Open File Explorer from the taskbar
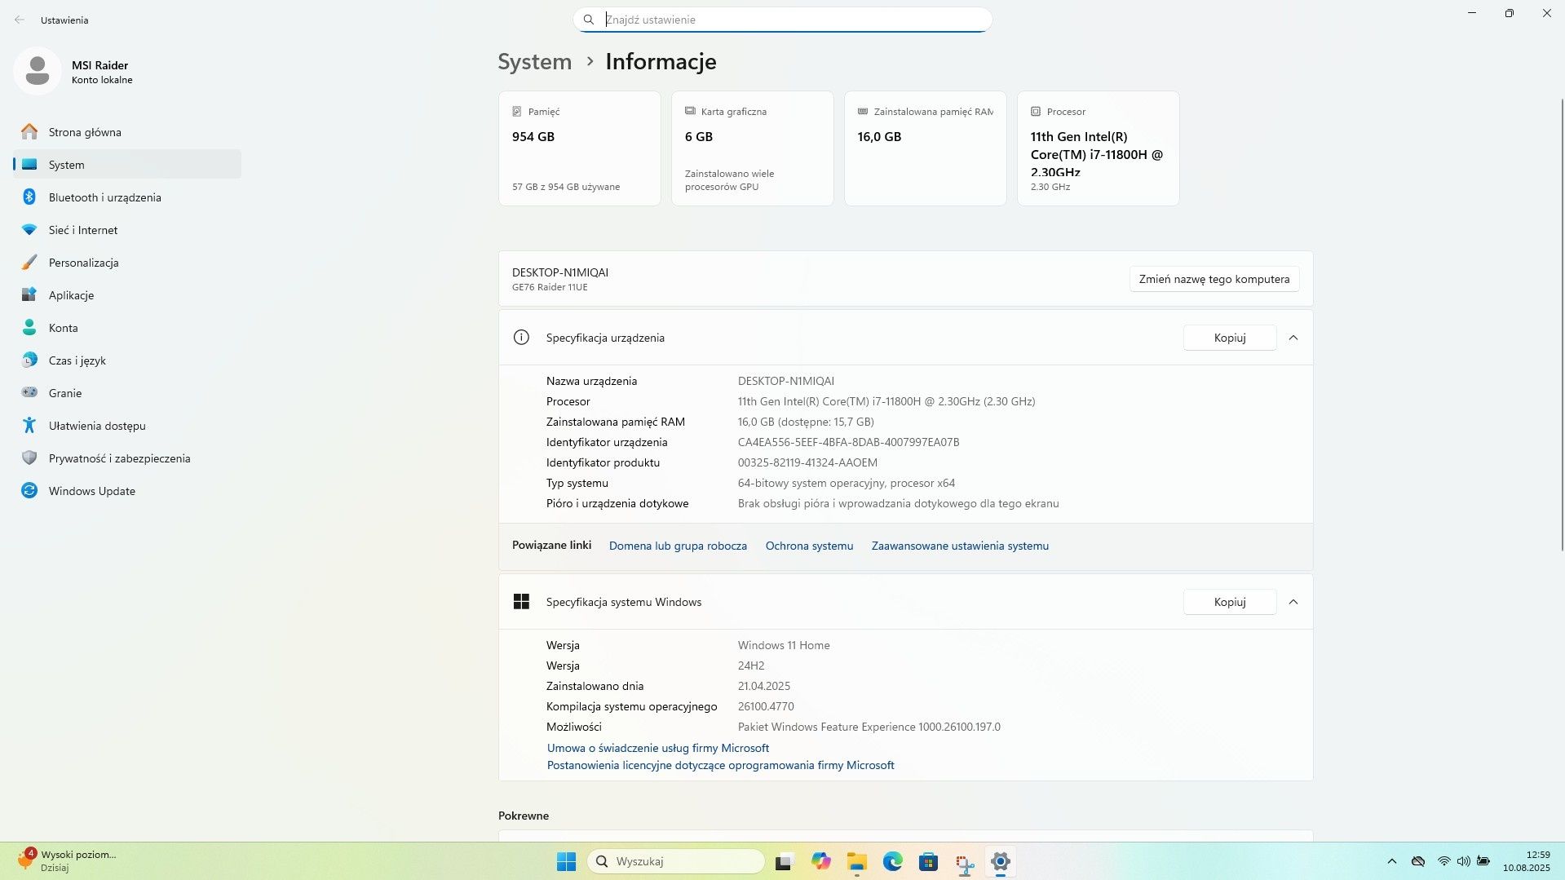Image resolution: width=1565 pixels, height=880 pixels. point(856,861)
